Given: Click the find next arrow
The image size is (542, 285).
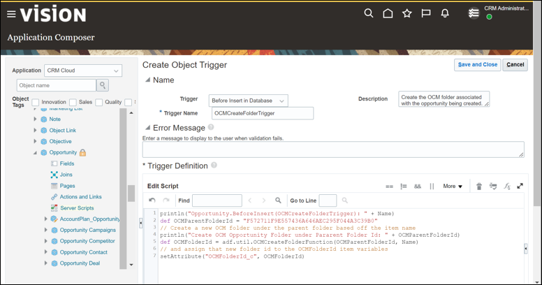Looking at the screenshot, I should click(264, 200).
